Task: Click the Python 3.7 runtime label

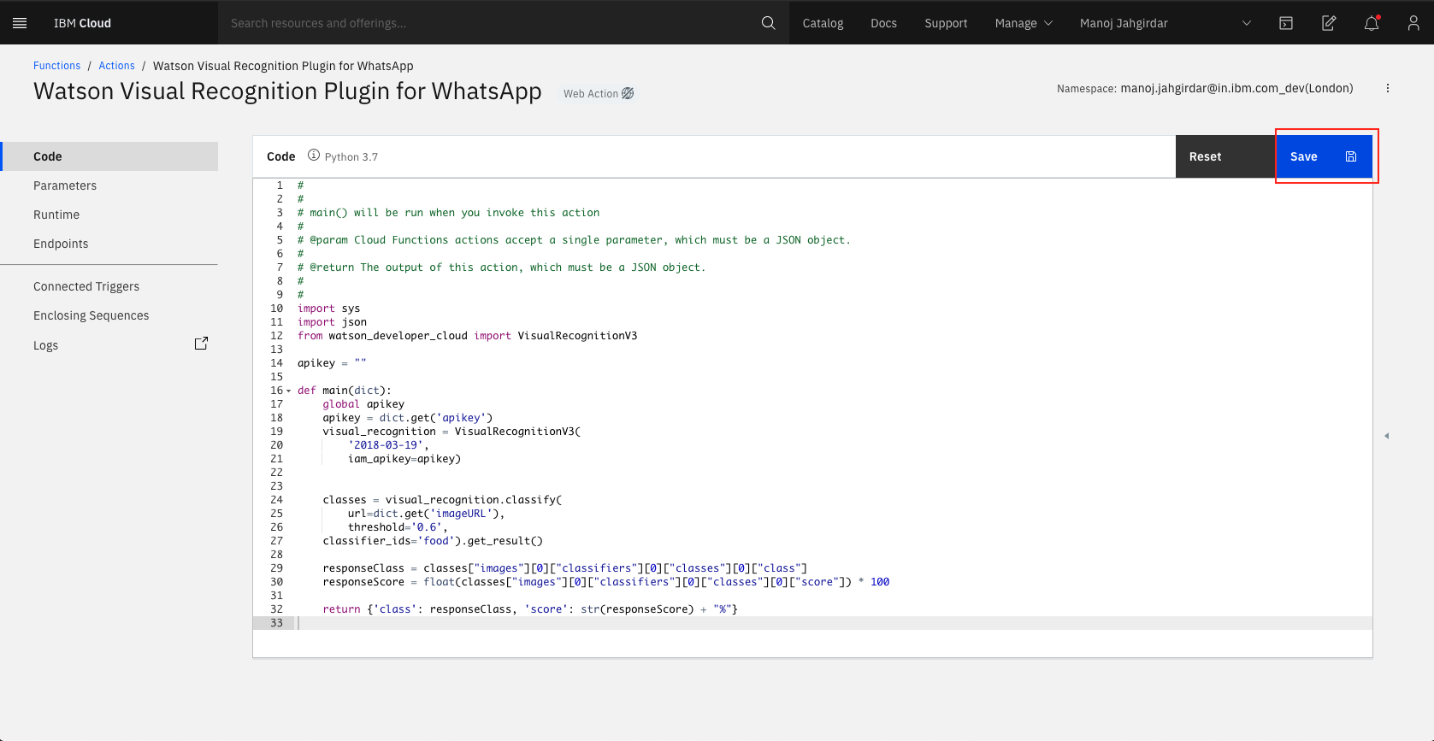Action: [x=351, y=157]
